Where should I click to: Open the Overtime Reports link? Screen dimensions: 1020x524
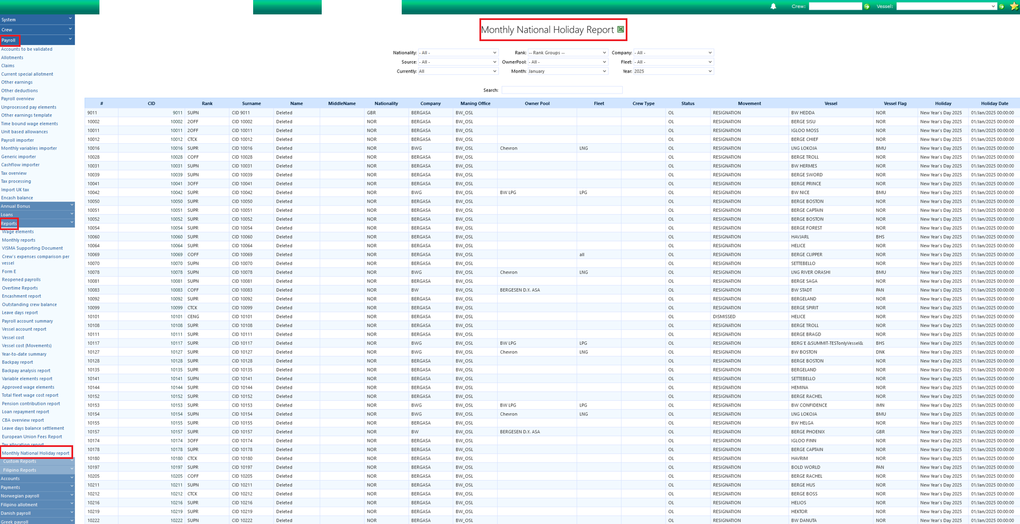[20, 288]
